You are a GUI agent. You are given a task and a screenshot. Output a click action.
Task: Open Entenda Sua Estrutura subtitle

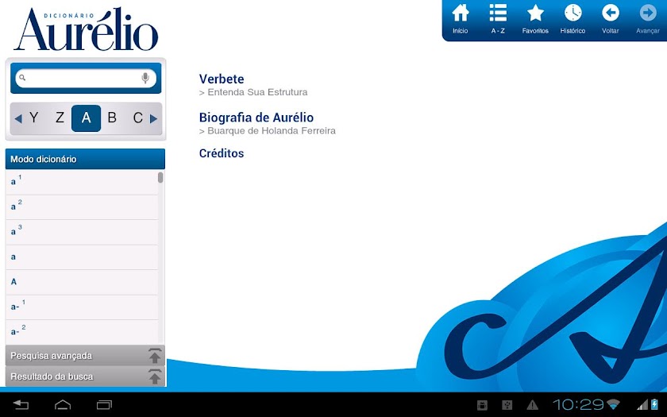[253, 92]
